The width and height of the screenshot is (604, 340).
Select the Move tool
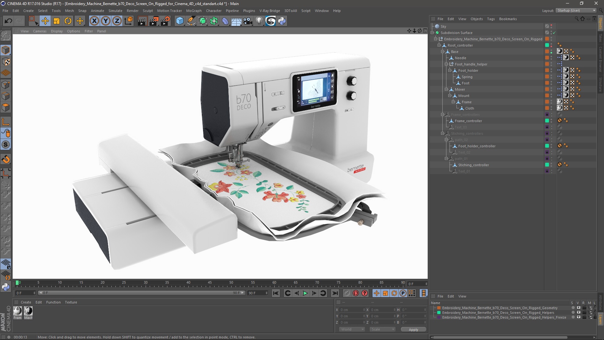click(x=45, y=21)
